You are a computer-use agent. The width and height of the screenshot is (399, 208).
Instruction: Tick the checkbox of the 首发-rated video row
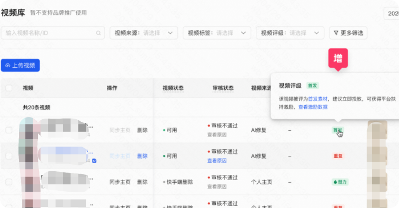9,130
